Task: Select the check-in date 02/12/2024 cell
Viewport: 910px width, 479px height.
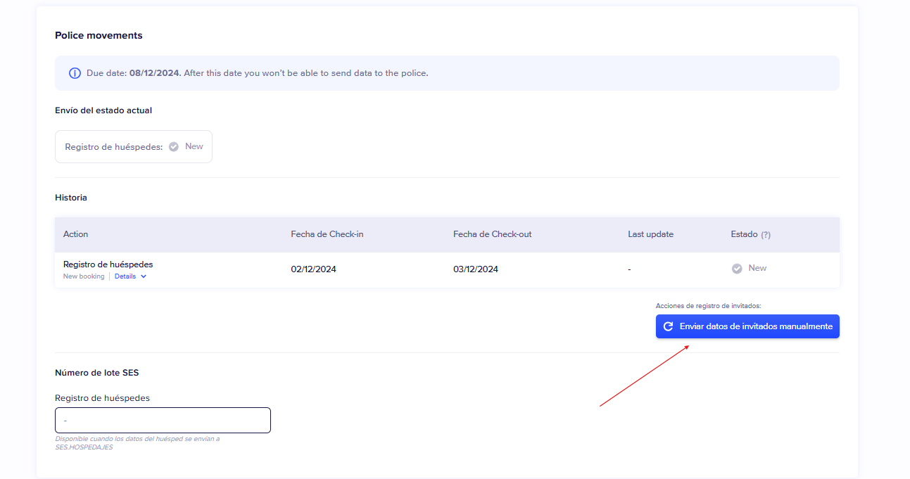Action: click(x=313, y=269)
